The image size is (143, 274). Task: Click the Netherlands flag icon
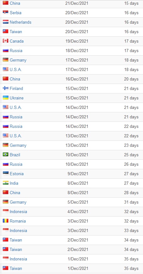6,22
